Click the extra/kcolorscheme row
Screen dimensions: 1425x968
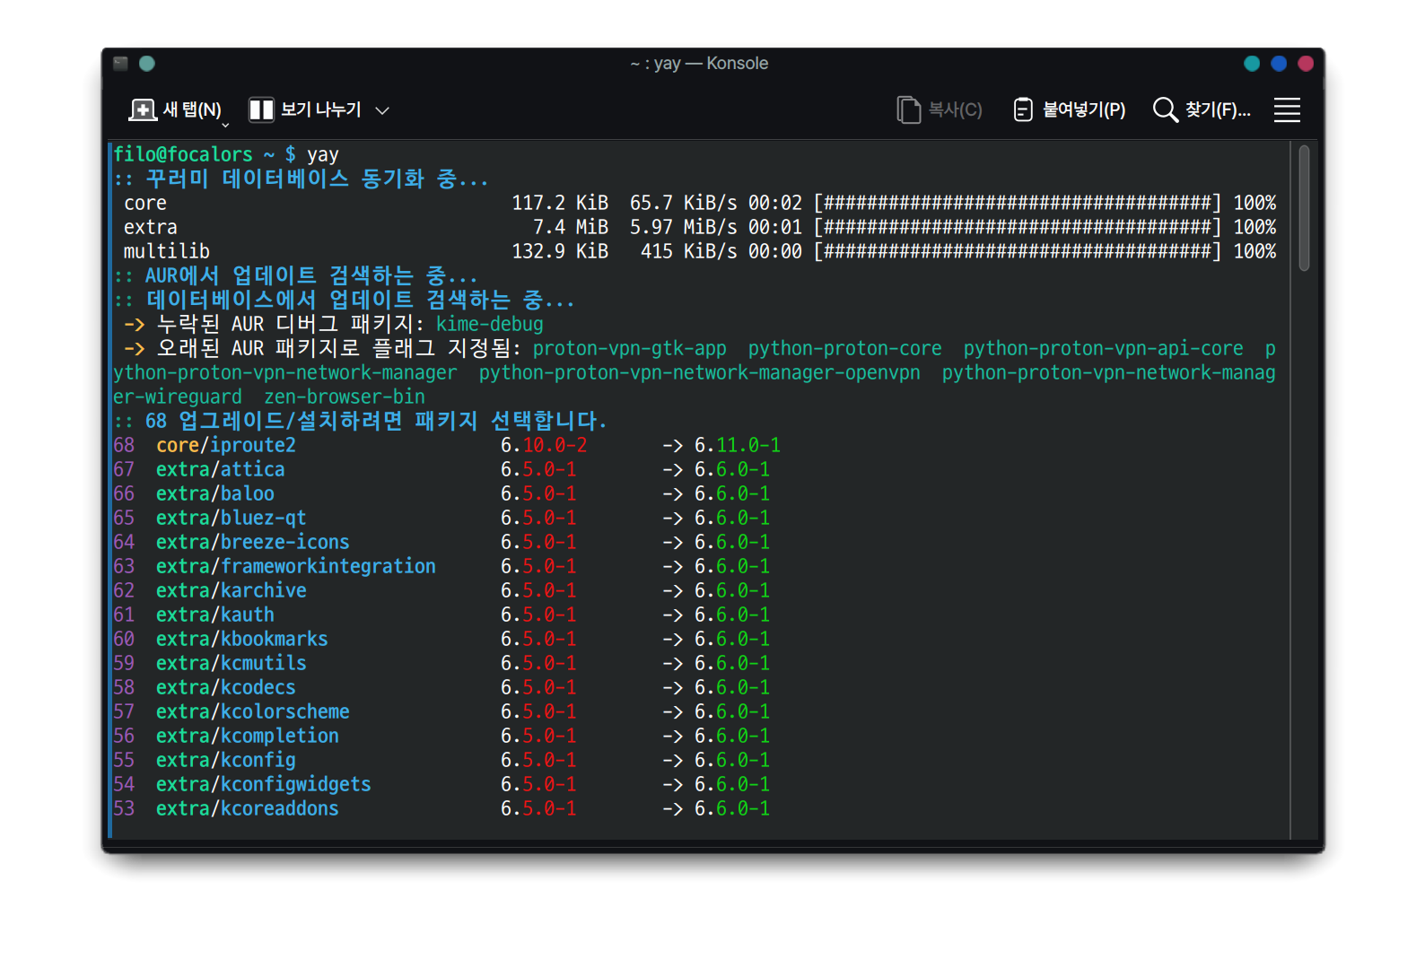(441, 711)
